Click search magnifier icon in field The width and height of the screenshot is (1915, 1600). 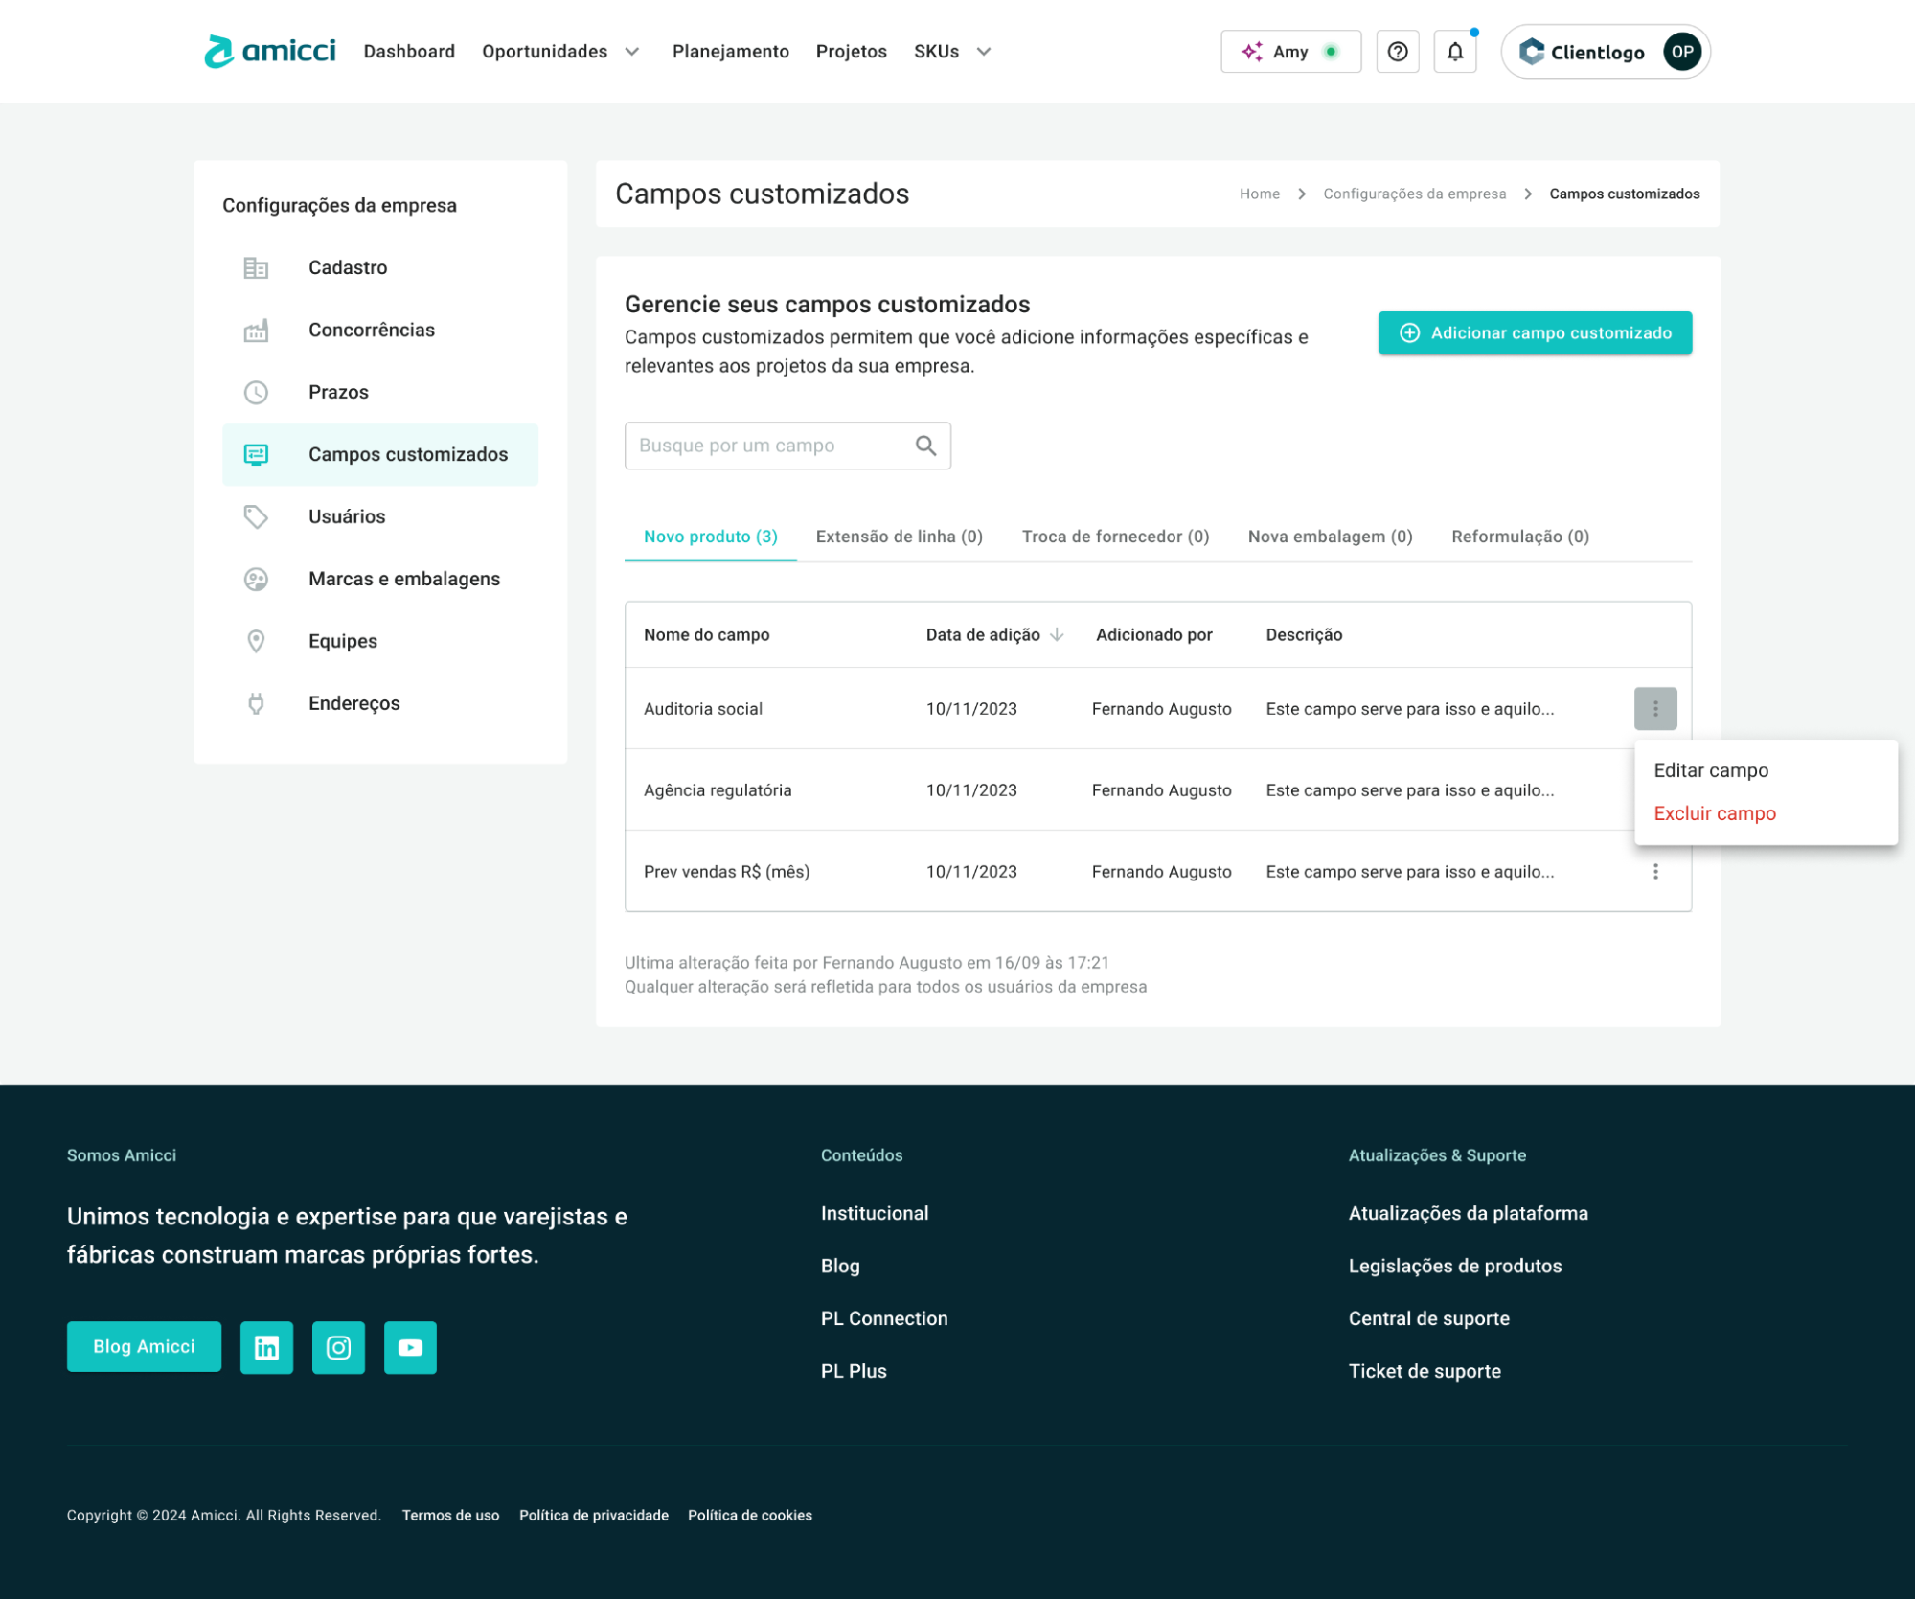pos(925,446)
